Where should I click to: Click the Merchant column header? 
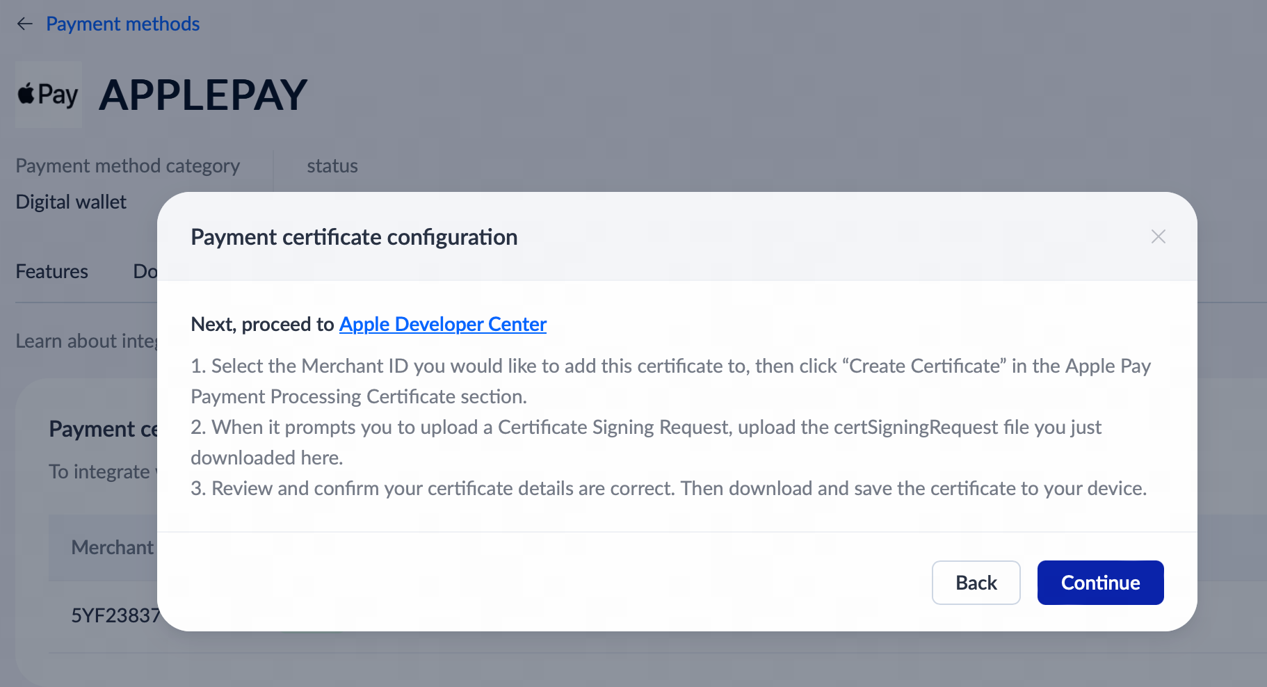coord(112,548)
